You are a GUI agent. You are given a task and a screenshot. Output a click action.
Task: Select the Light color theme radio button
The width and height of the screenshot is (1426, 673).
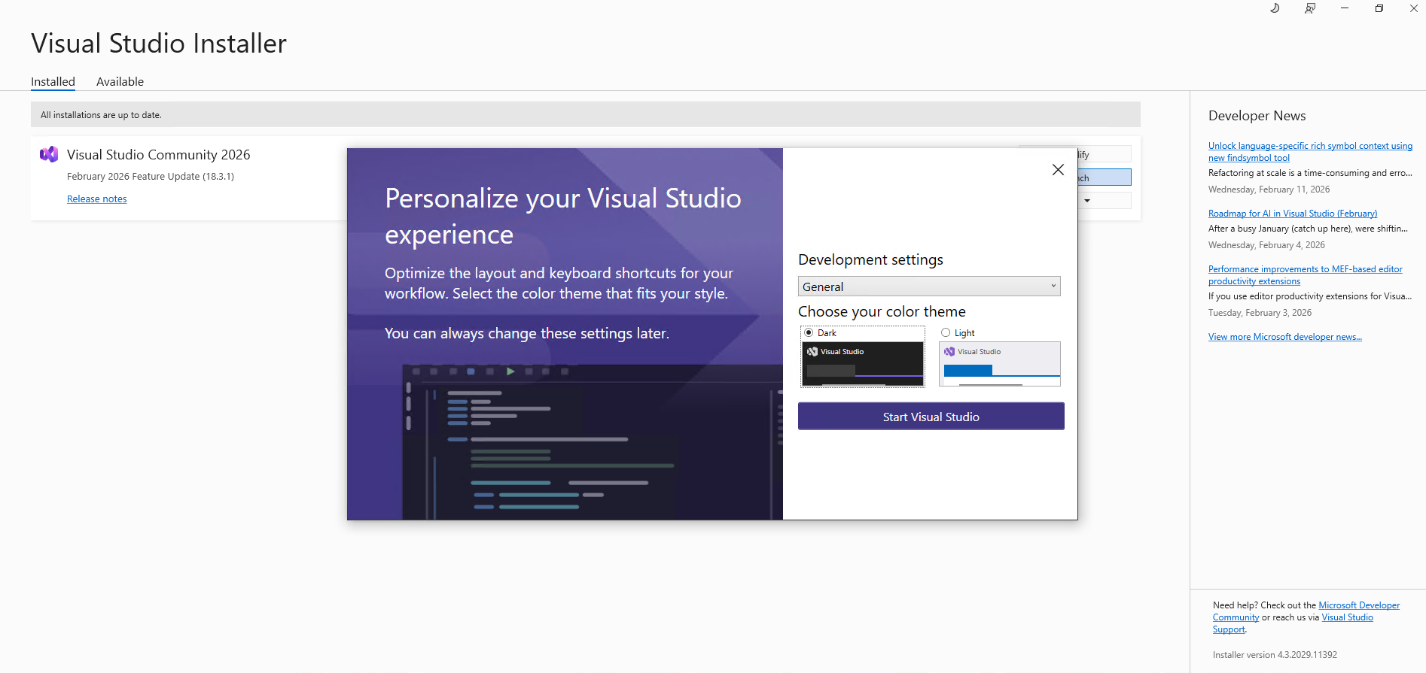pyautogui.click(x=946, y=332)
